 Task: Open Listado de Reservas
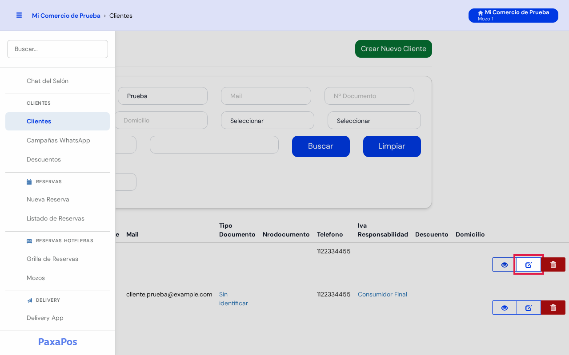57,218
